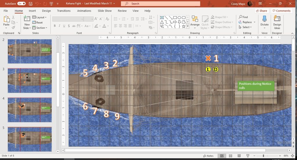Click the Paste icon in Clipboard

[6, 19]
